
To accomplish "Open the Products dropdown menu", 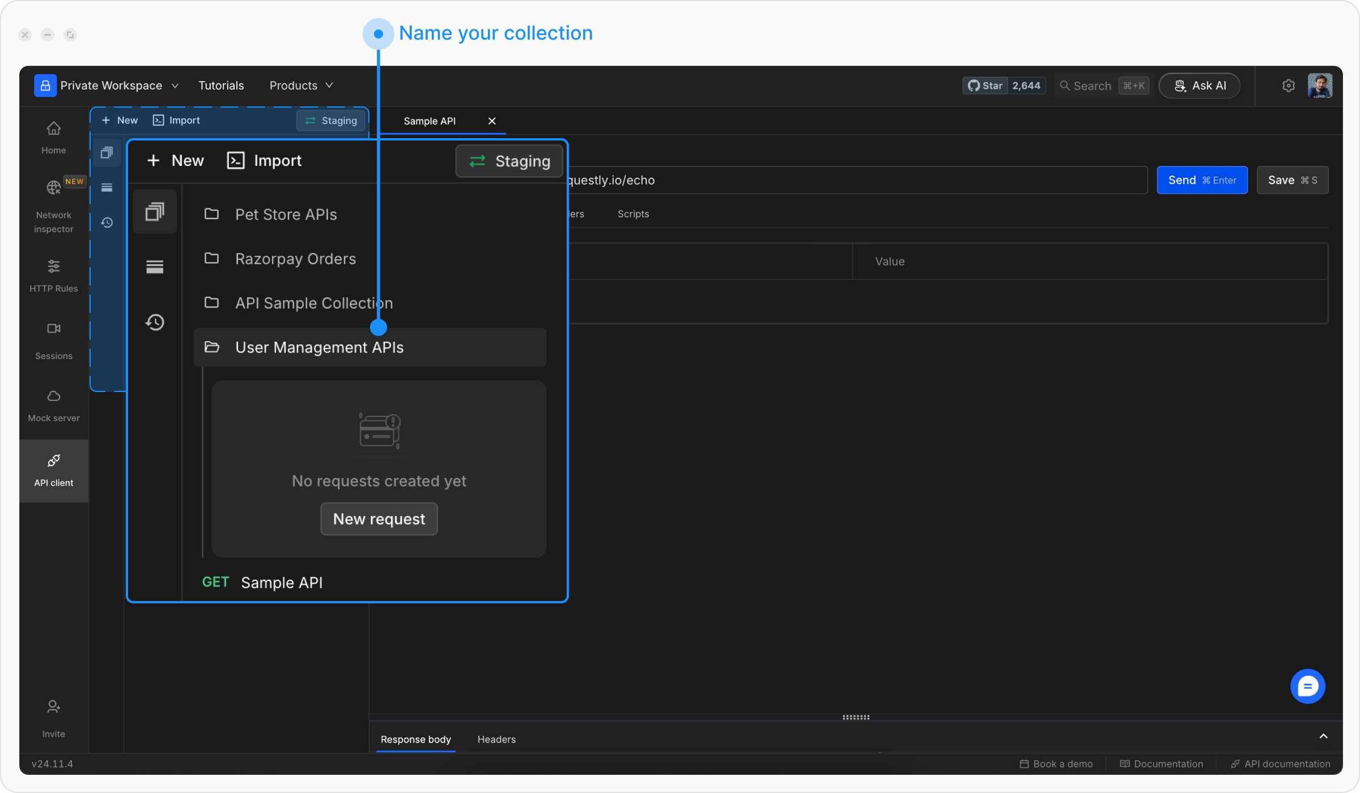I will [301, 86].
